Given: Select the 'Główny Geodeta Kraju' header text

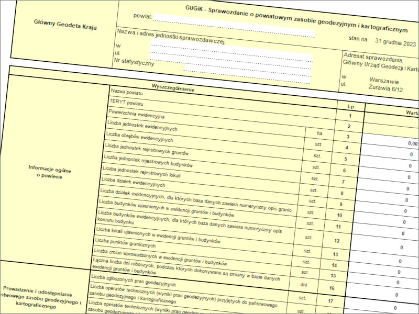Looking at the screenshot, I should tap(65, 25).
